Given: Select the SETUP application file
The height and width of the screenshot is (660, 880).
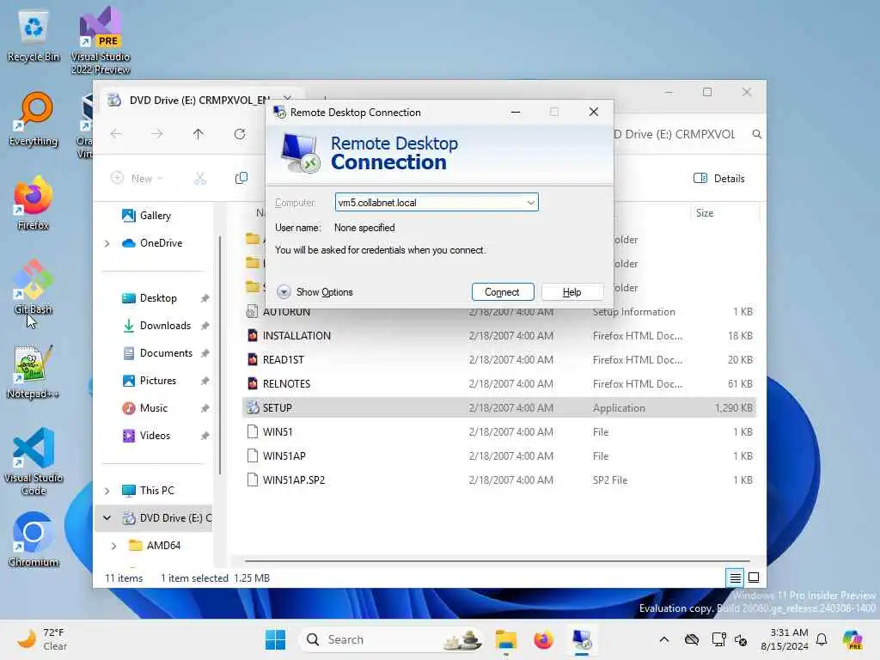Looking at the screenshot, I should click(x=499, y=408).
